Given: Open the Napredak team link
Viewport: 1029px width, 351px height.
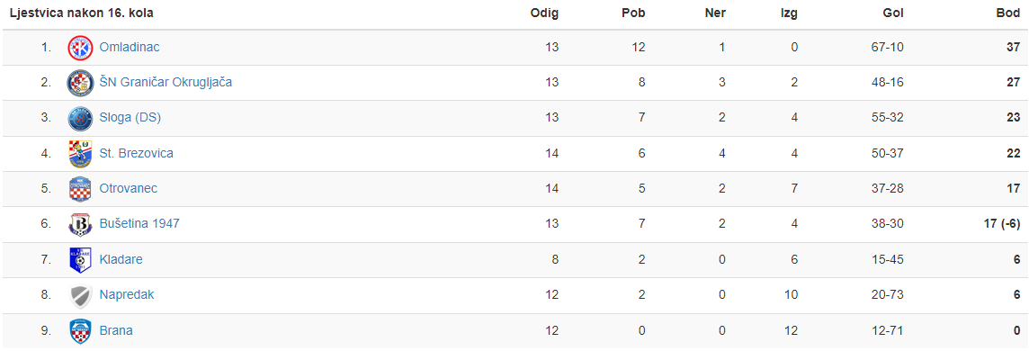Looking at the screenshot, I should [x=127, y=295].
